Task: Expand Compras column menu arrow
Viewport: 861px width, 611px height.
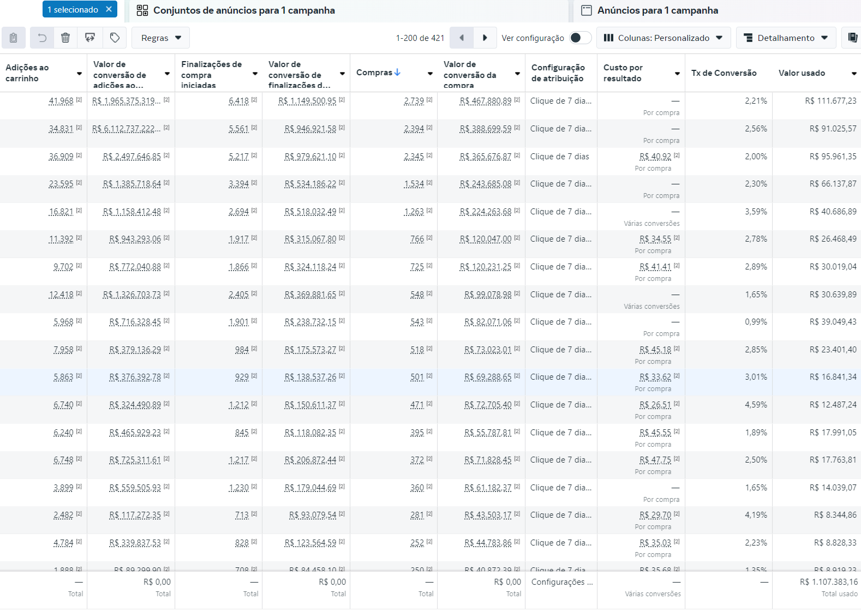Action: 430,74
